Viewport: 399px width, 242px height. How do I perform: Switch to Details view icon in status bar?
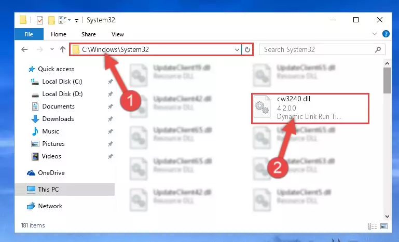[373, 226]
